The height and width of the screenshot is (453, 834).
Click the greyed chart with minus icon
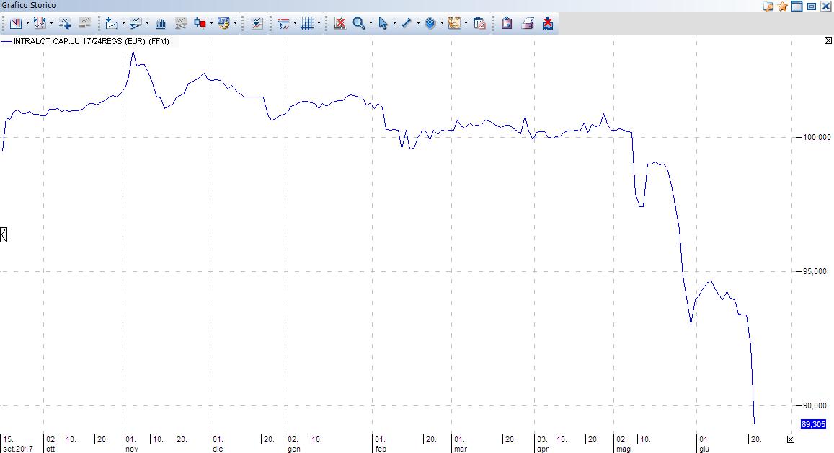(84, 23)
